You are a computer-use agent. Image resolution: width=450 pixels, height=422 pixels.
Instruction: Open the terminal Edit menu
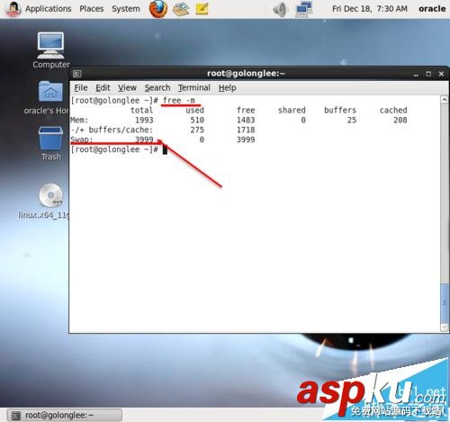pyautogui.click(x=103, y=88)
